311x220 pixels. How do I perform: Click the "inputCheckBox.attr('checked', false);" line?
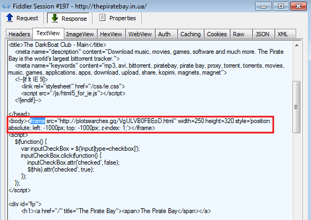coord(73,162)
